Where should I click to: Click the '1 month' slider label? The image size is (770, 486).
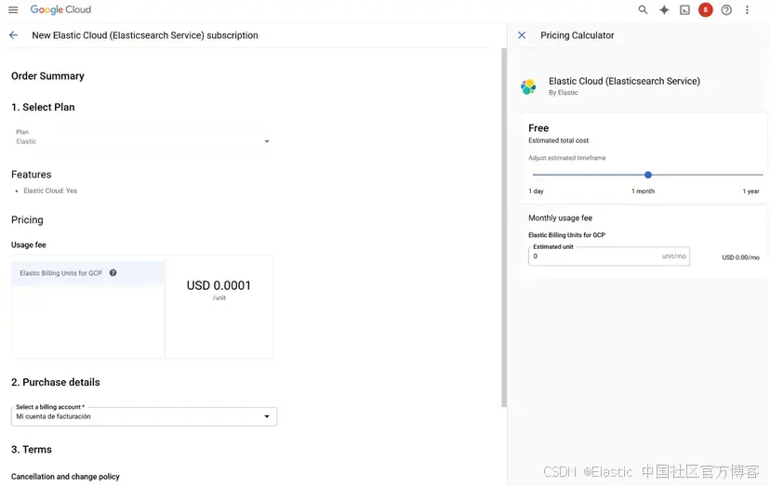(643, 191)
